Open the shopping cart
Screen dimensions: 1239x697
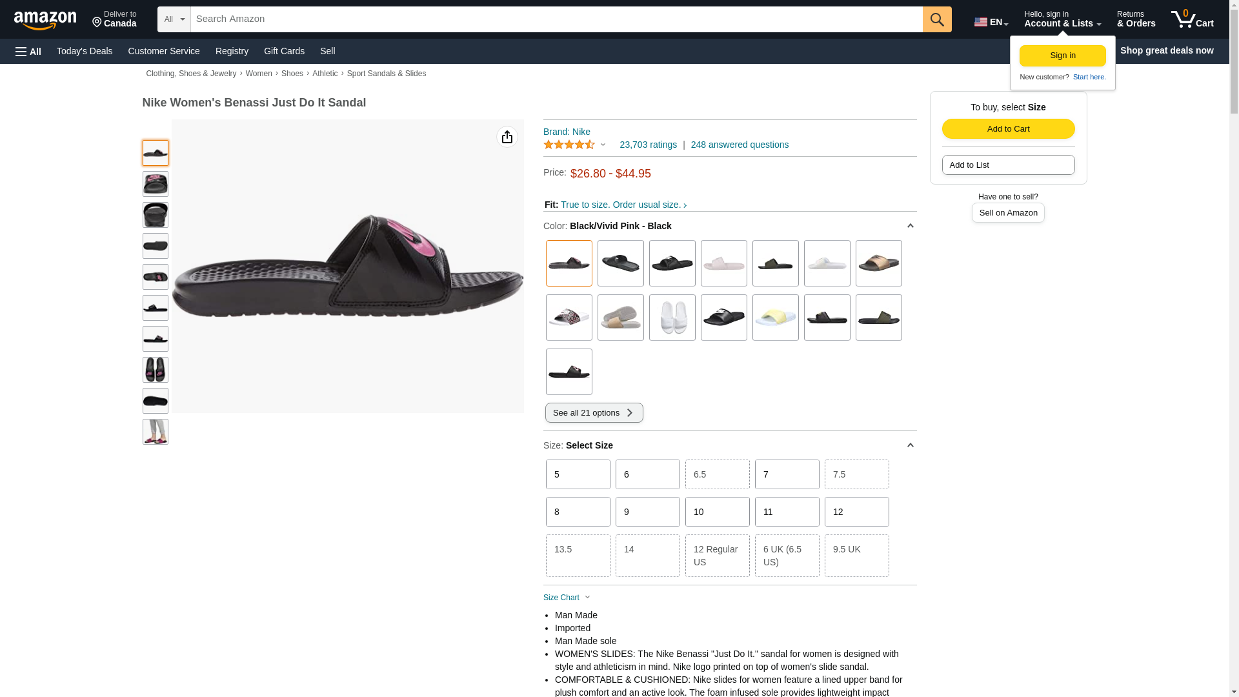[x=1192, y=19]
